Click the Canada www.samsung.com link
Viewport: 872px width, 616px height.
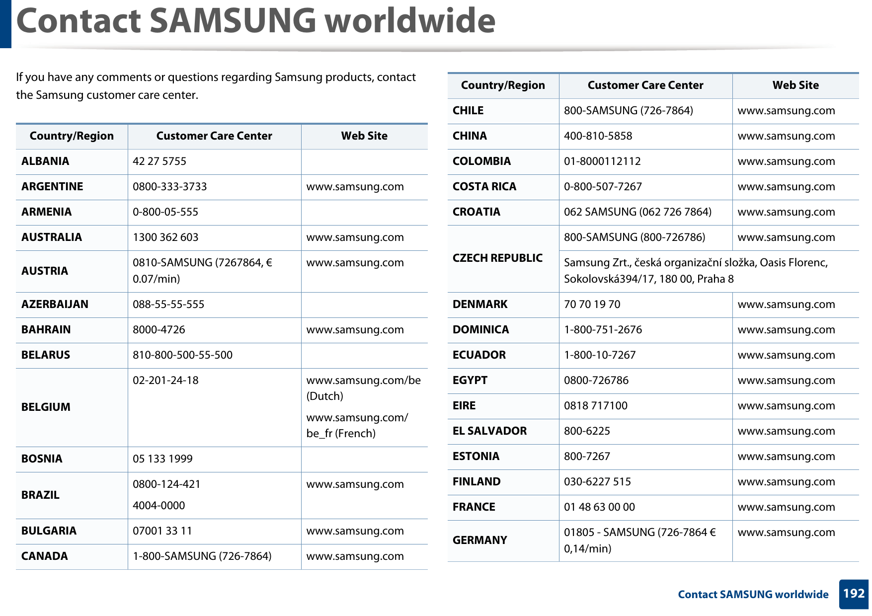[x=355, y=556]
